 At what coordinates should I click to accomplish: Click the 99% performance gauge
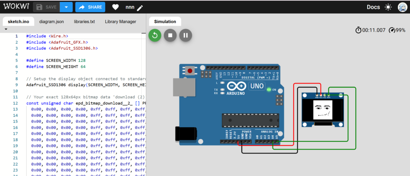tap(397, 30)
